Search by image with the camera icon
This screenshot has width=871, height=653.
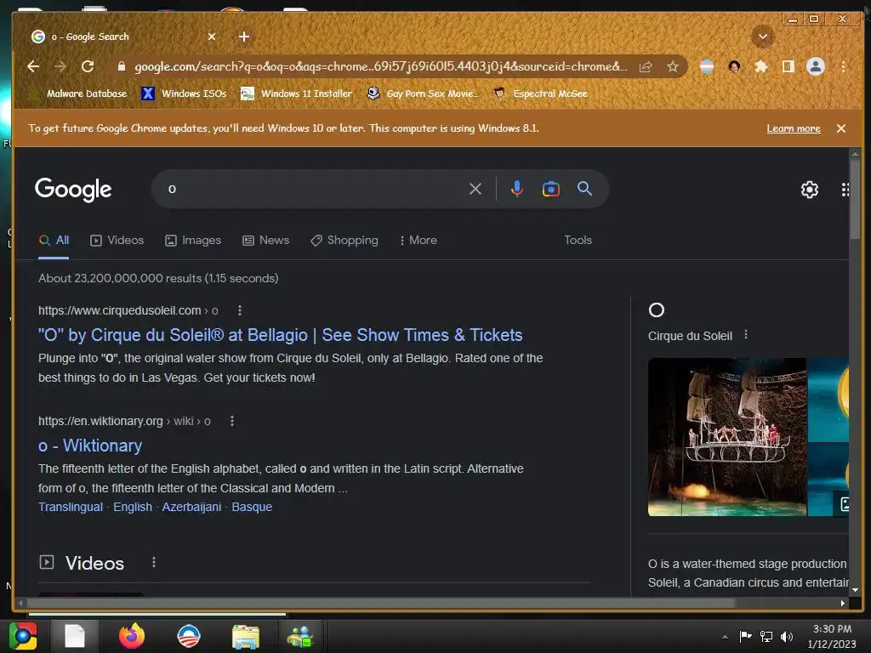click(x=550, y=189)
